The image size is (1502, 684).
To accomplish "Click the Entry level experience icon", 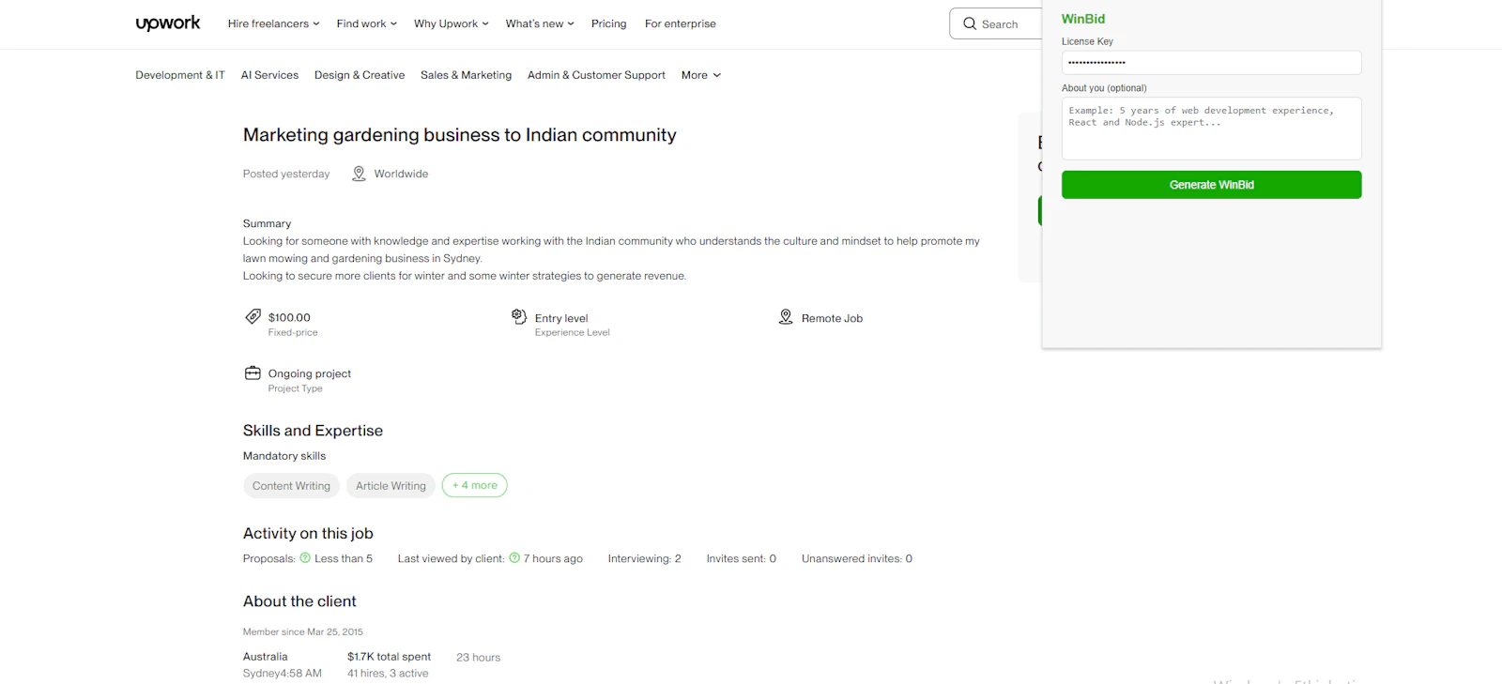I will click(x=519, y=316).
